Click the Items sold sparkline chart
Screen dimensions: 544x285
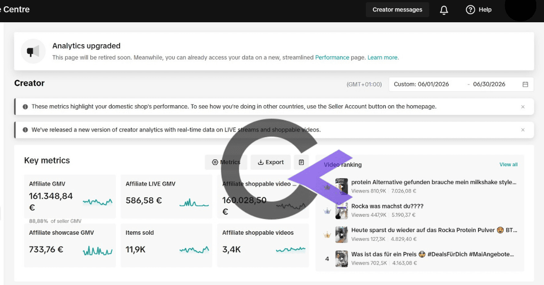(x=194, y=249)
